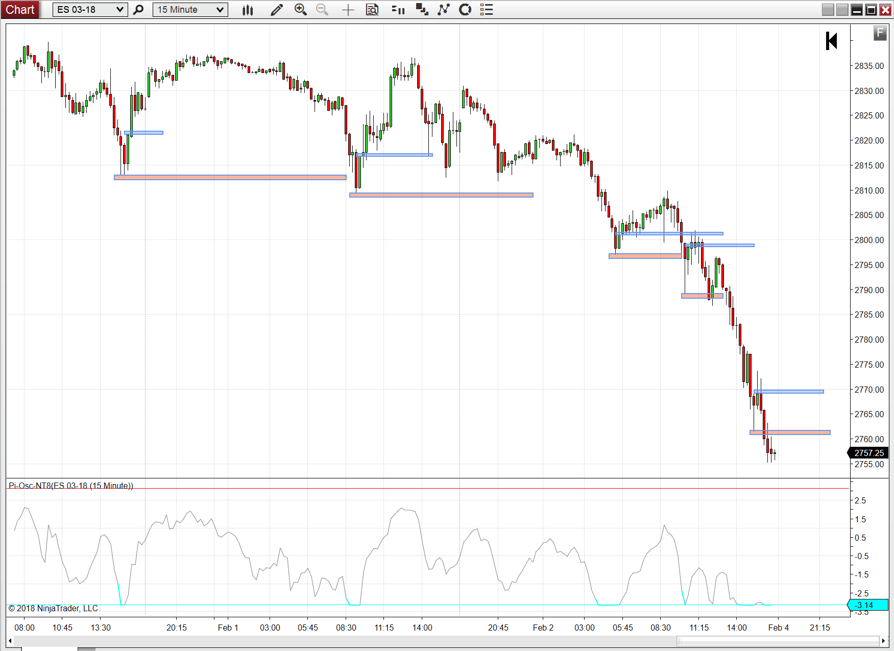Screen dimensions: 894x651
Task: Click the black K-shaped return arrow icon
Action: tap(832, 41)
